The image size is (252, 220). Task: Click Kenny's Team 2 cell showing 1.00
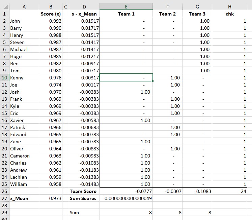coord(168,78)
